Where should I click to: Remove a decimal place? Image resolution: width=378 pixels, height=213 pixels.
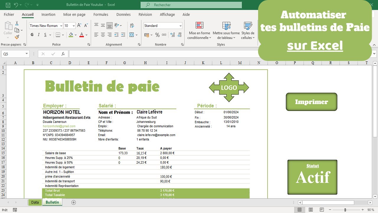(180, 35)
